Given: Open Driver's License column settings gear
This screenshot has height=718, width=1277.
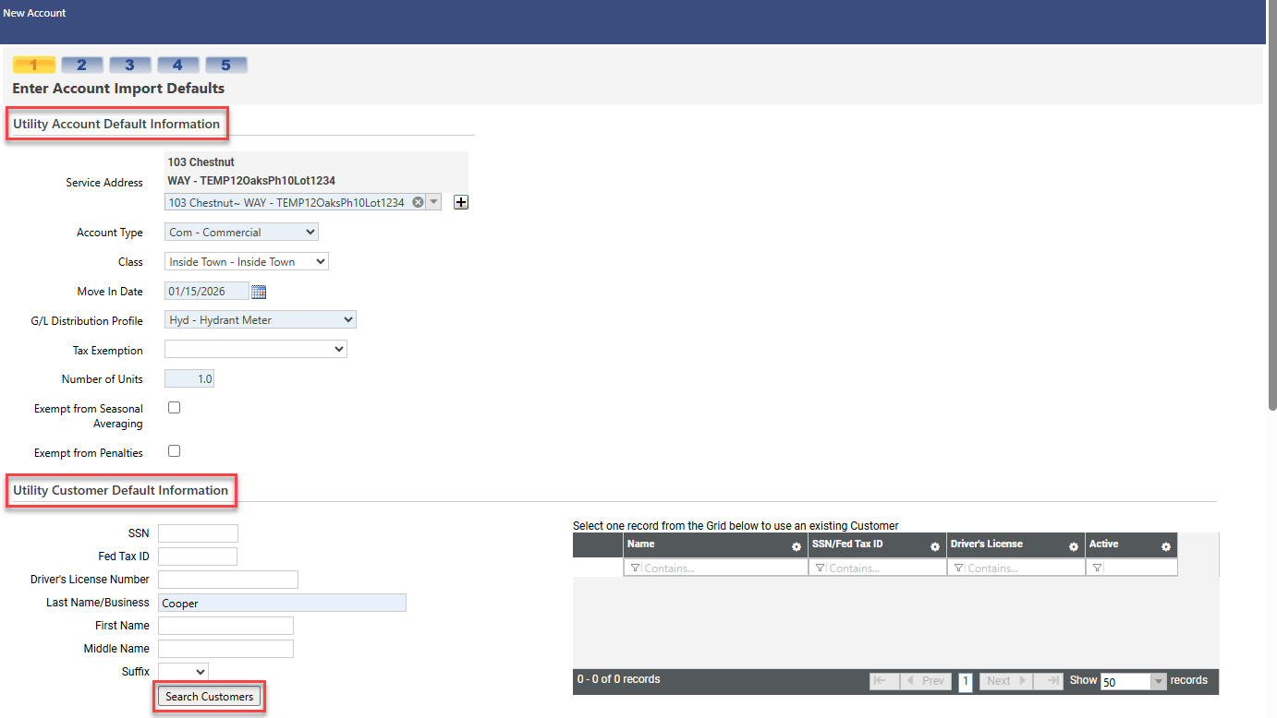Looking at the screenshot, I should 1074,546.
